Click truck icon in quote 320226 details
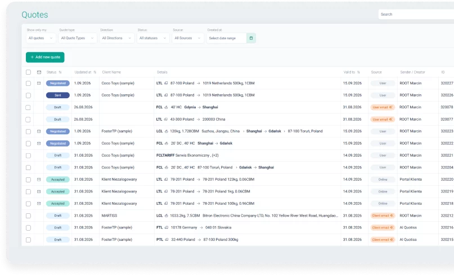 click(166, 95)
